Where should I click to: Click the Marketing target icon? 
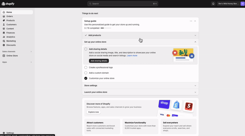click(4, 41)
